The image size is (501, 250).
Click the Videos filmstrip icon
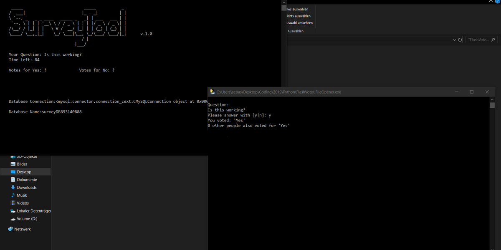13,203
